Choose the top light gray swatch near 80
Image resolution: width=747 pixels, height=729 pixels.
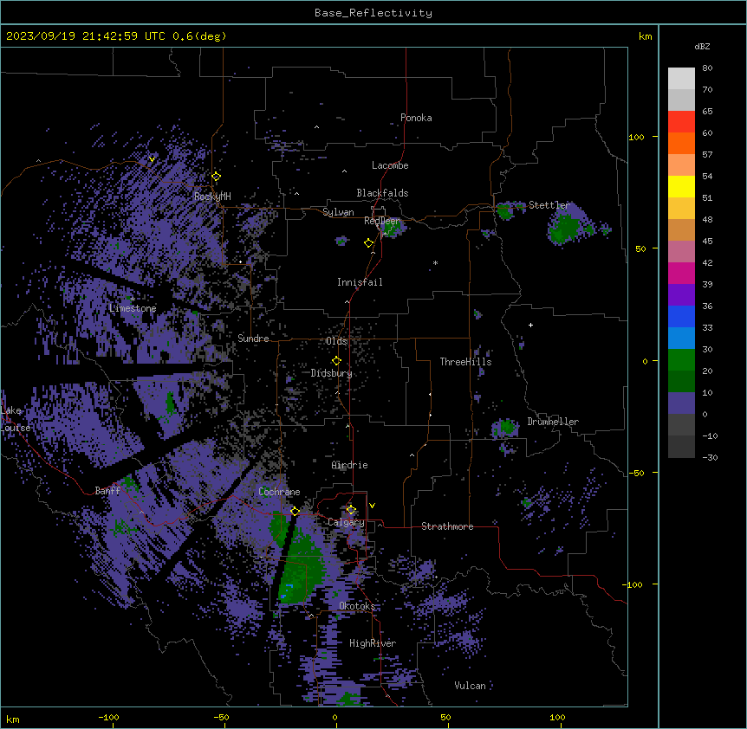pos(681,79)
